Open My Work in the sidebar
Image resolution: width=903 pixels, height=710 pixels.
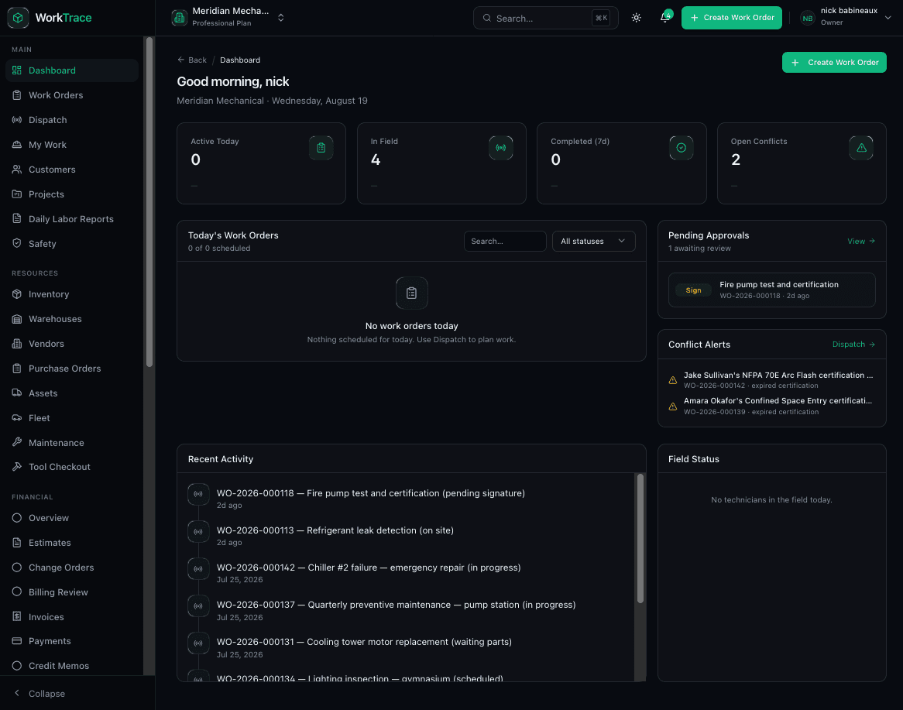pyautogui.click(x=72, y=145)
